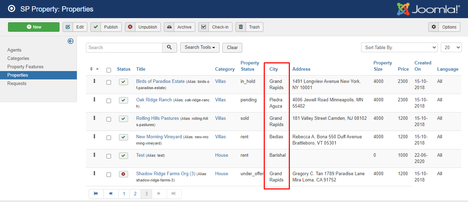The width and height of the screenshot is (468, 202).
Task: Check the select-all checkbox in table header
Action: (x=109, y=70)
